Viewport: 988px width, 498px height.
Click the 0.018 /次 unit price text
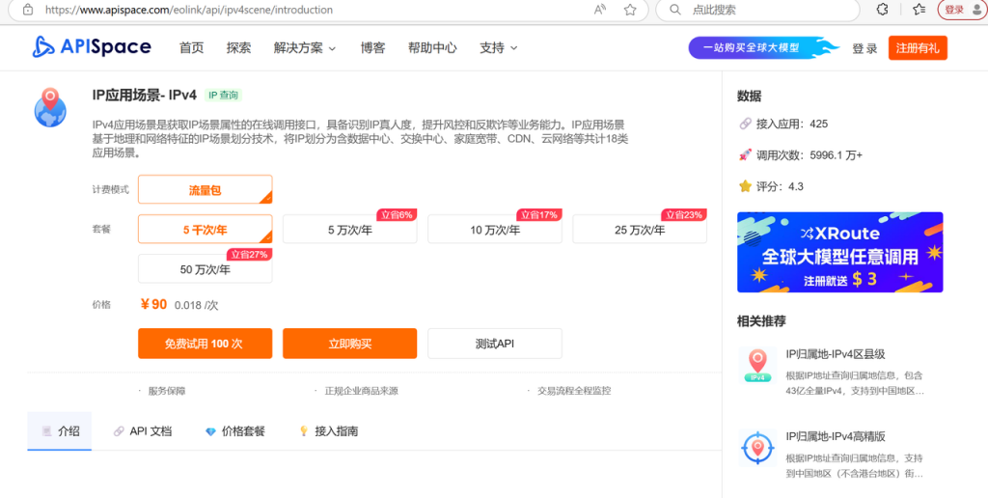(x=197, y=305)
